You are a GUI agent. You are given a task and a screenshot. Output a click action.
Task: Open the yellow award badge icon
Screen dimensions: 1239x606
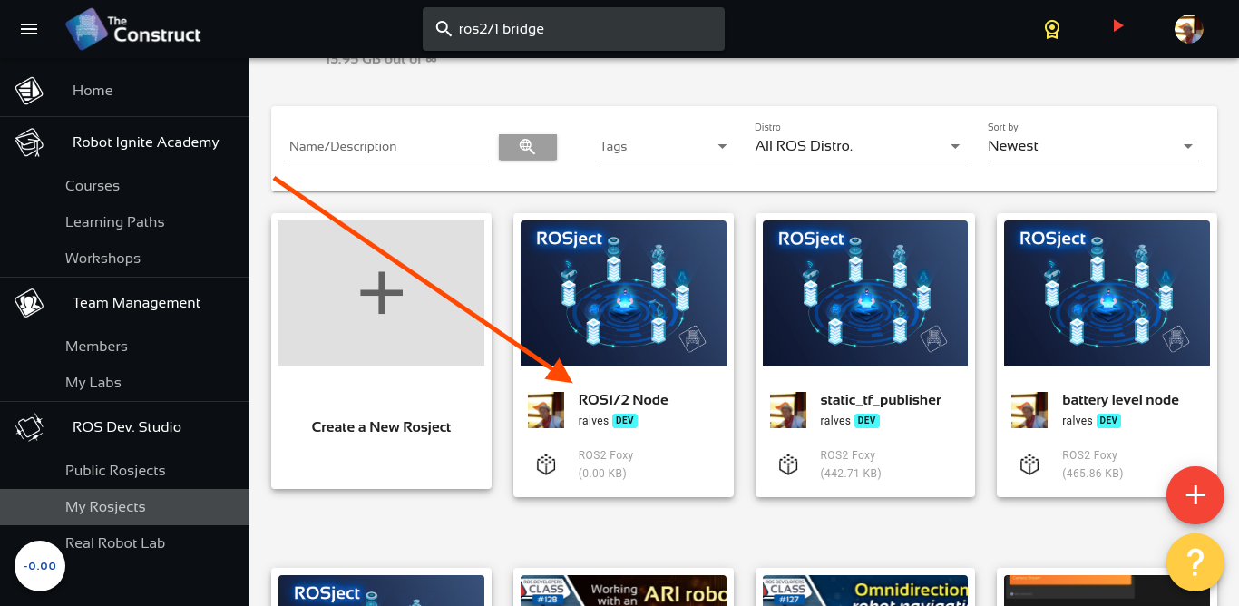(x=1051, y=29)
